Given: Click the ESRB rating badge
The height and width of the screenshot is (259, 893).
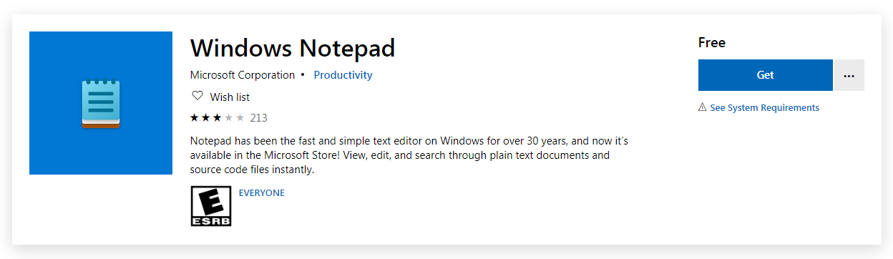Looking at the screenshot, I should point(211,206).
